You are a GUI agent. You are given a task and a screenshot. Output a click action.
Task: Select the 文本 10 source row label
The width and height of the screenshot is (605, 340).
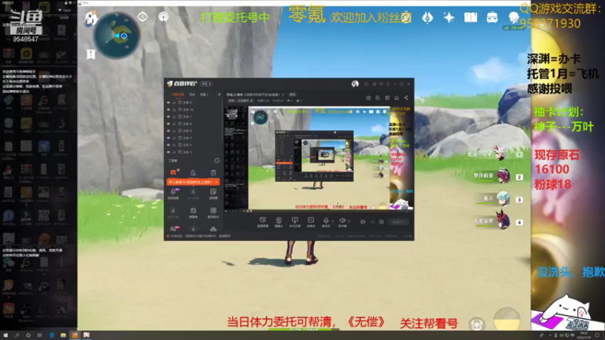188,110
